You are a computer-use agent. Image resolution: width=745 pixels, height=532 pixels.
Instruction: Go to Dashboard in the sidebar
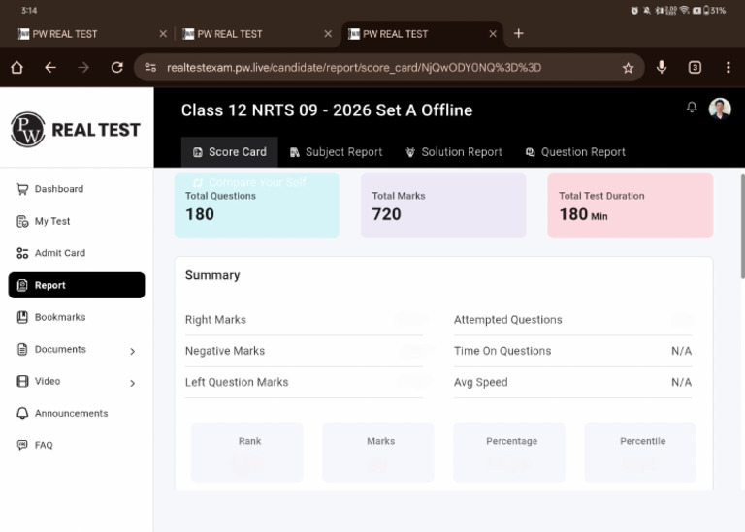(58, 189)
